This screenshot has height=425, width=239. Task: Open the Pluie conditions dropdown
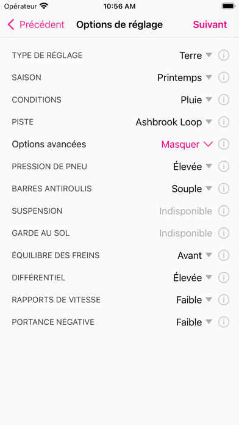pos(196,100)
